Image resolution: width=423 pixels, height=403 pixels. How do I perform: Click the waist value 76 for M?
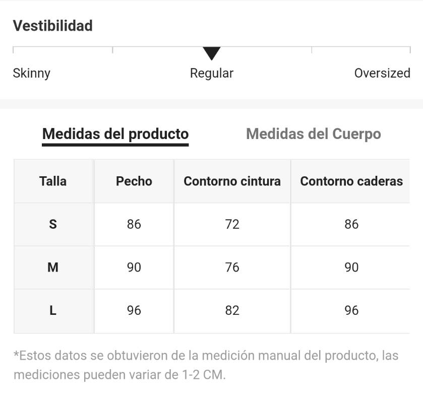point(232,267)
